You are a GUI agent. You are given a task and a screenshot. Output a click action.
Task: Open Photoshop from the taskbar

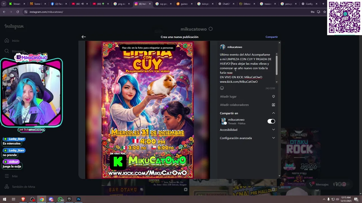coord(79,199)
